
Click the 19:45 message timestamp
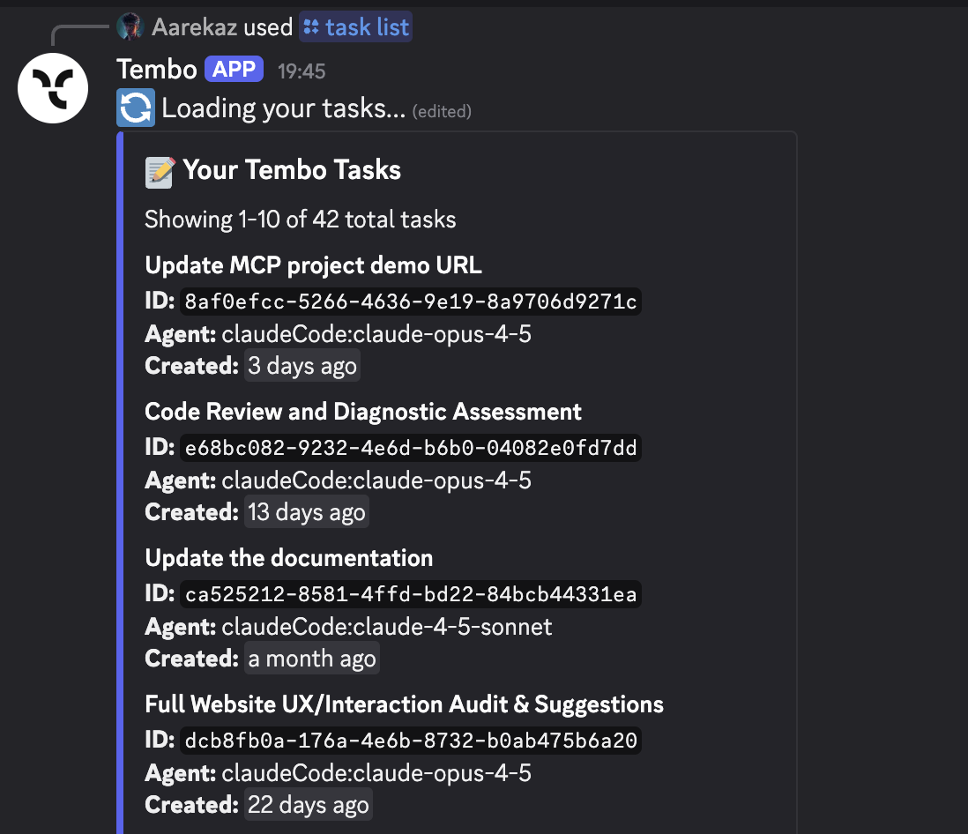(x=301, y=70)
